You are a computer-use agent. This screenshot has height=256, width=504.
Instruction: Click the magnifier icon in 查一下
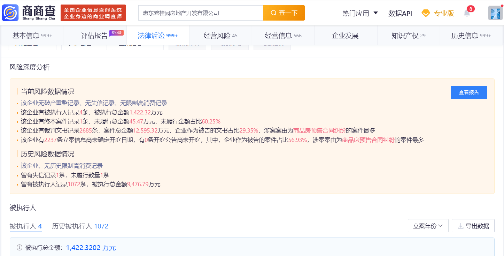tap(274, 13)
